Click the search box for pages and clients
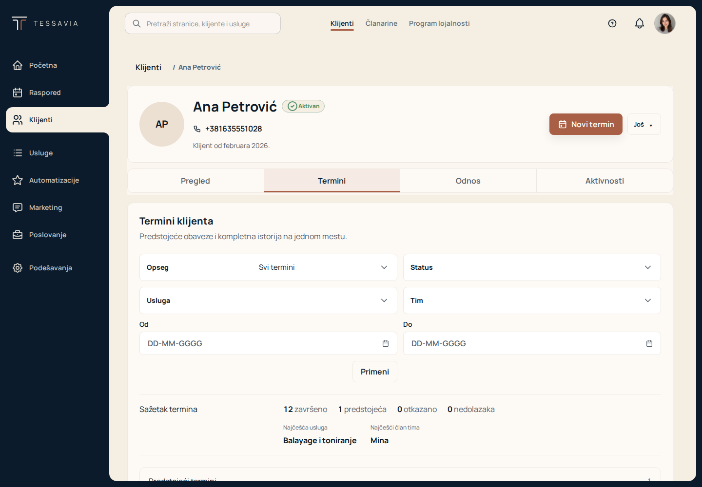The height and width of the screenshot is (487, 702). pyautogui.click(x=203, y=23)
